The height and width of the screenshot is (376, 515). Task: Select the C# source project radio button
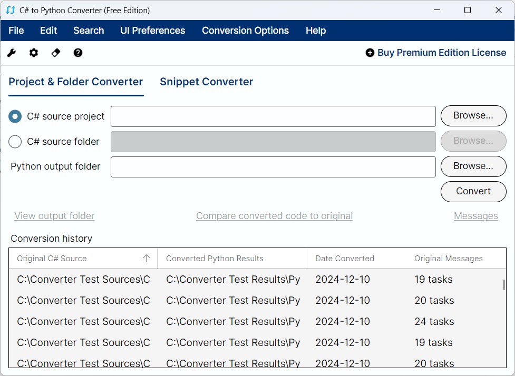point(15,116)
